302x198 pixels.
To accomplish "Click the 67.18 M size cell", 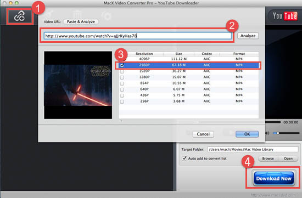I will pyautogui.click(x=178, y=65).
